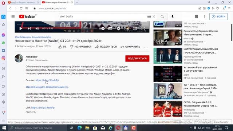Click in the YouTube search field
The width and height of the screenshot is (233, 131).
coord(103,16)
